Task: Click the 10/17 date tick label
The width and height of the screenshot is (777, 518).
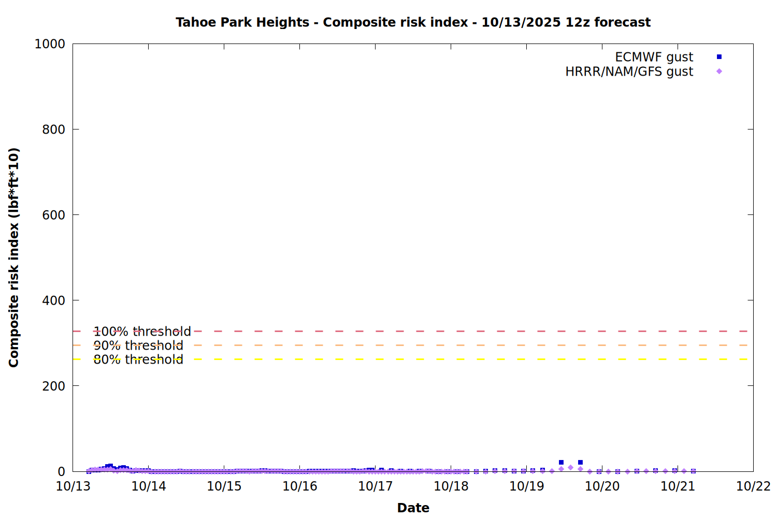Action: coord(376,486)
